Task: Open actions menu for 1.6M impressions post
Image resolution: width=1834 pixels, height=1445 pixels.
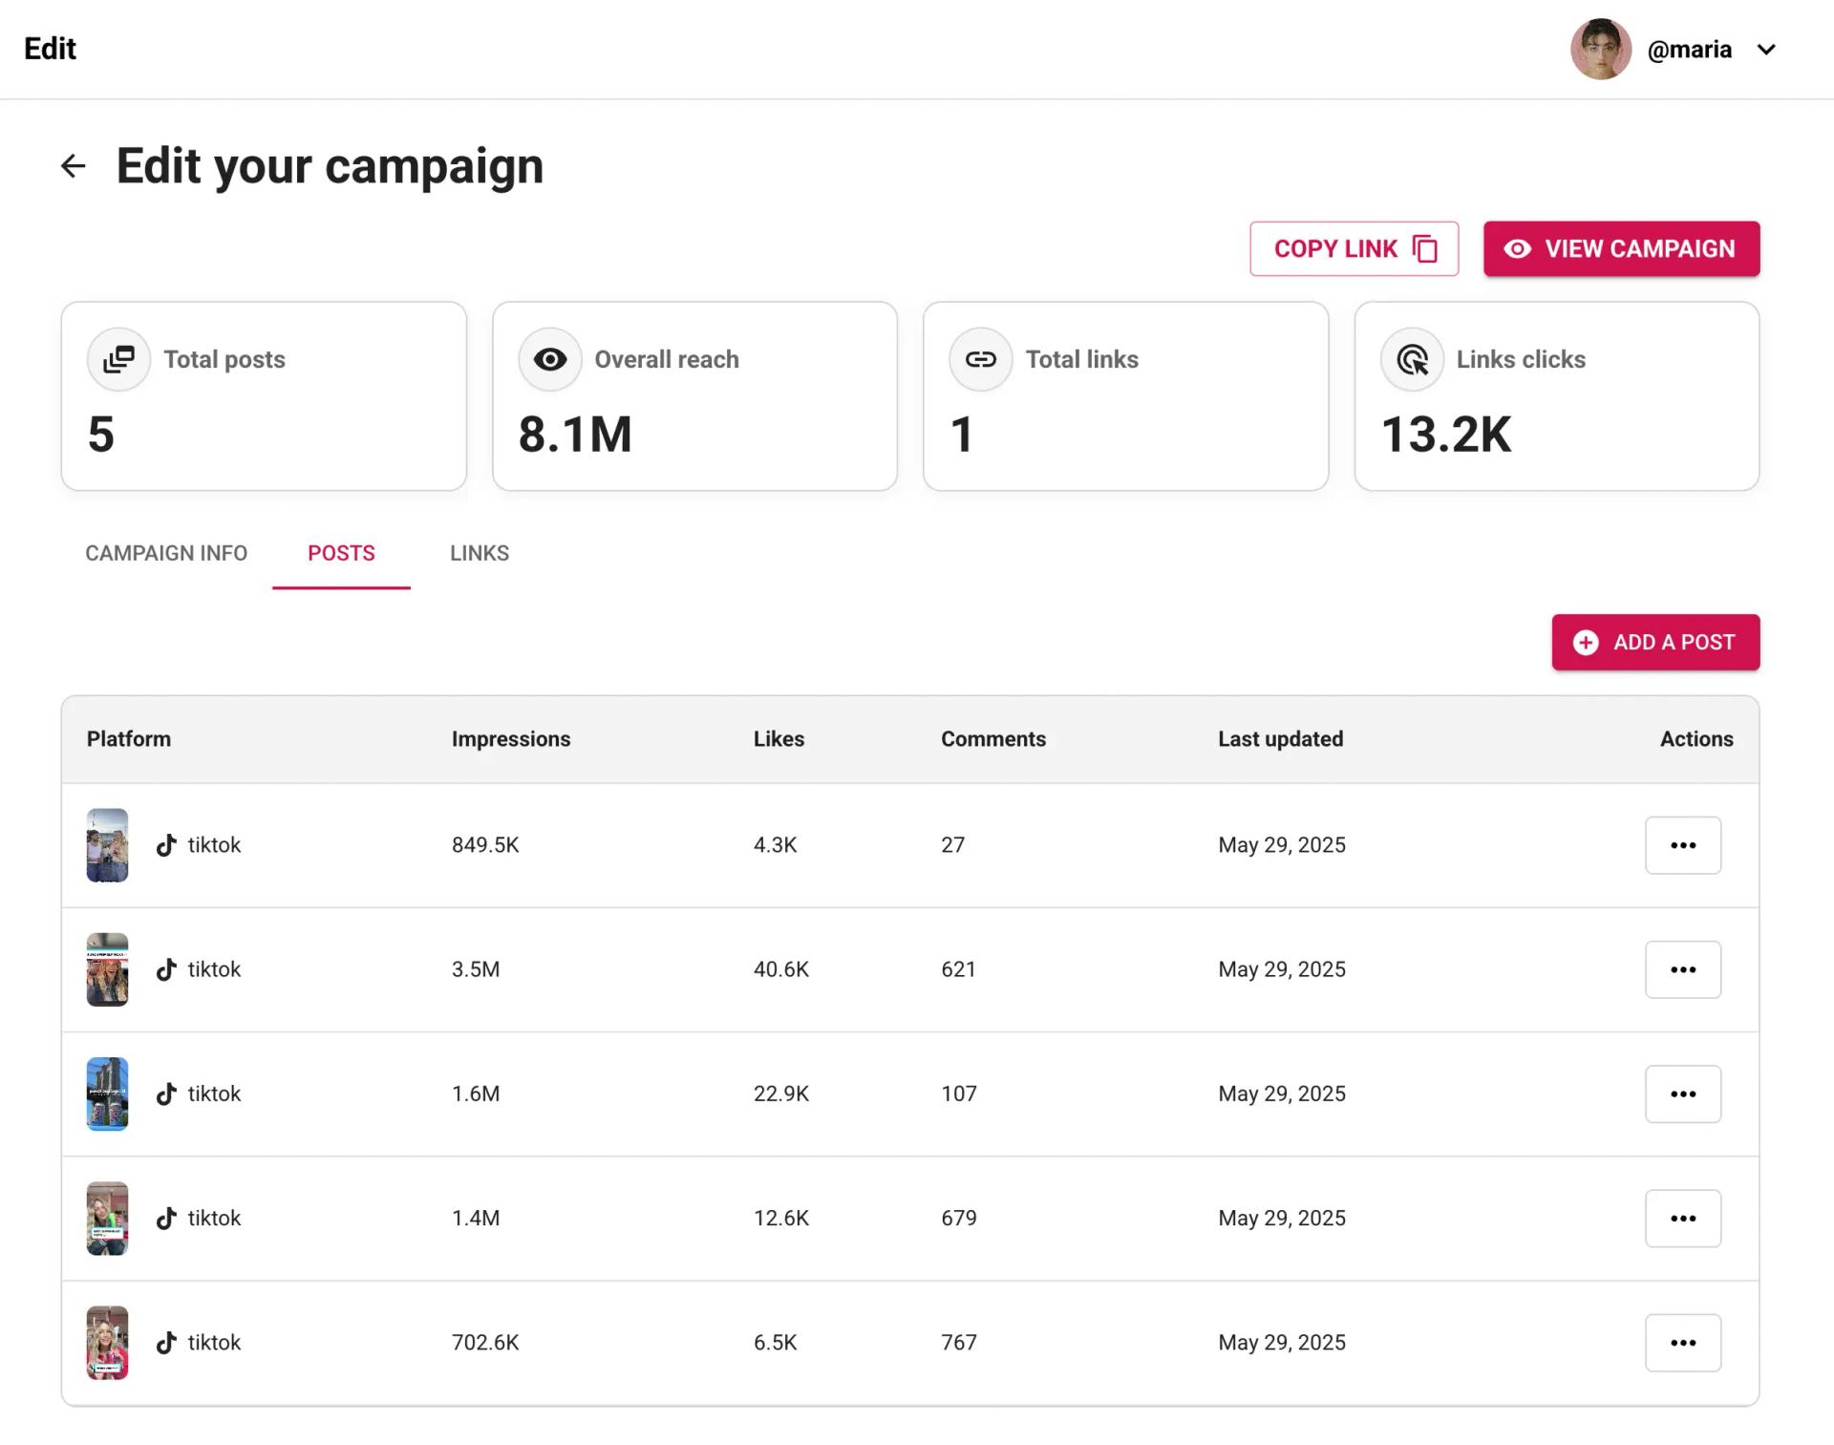Action: point(1683,1094)
